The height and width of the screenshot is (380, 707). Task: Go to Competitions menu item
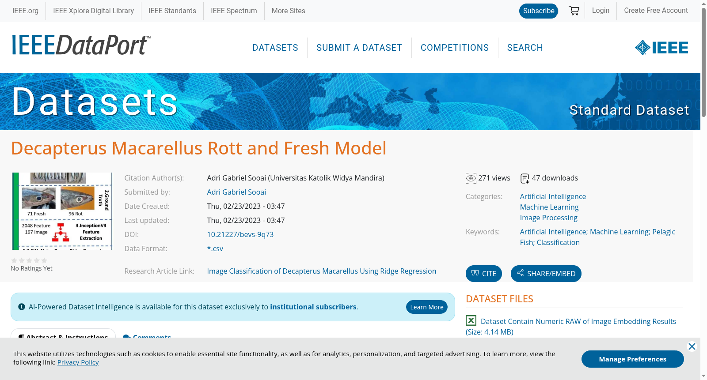click(x=455, y=48)
